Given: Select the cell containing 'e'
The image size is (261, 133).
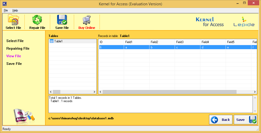Looking at the screenshot, I should point(238,47).
